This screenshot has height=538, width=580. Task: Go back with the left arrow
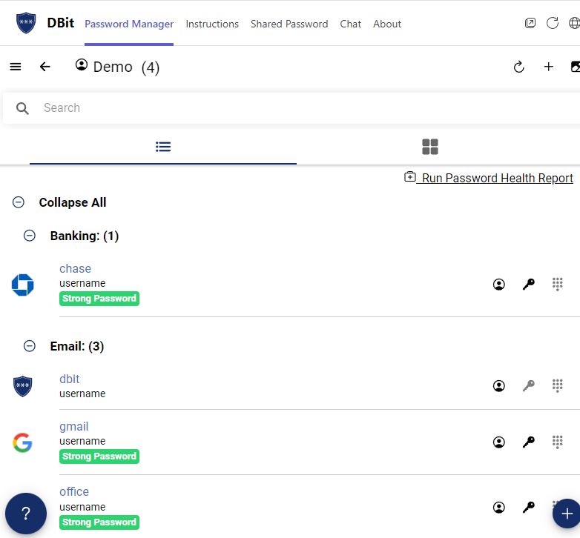[45, 67]
